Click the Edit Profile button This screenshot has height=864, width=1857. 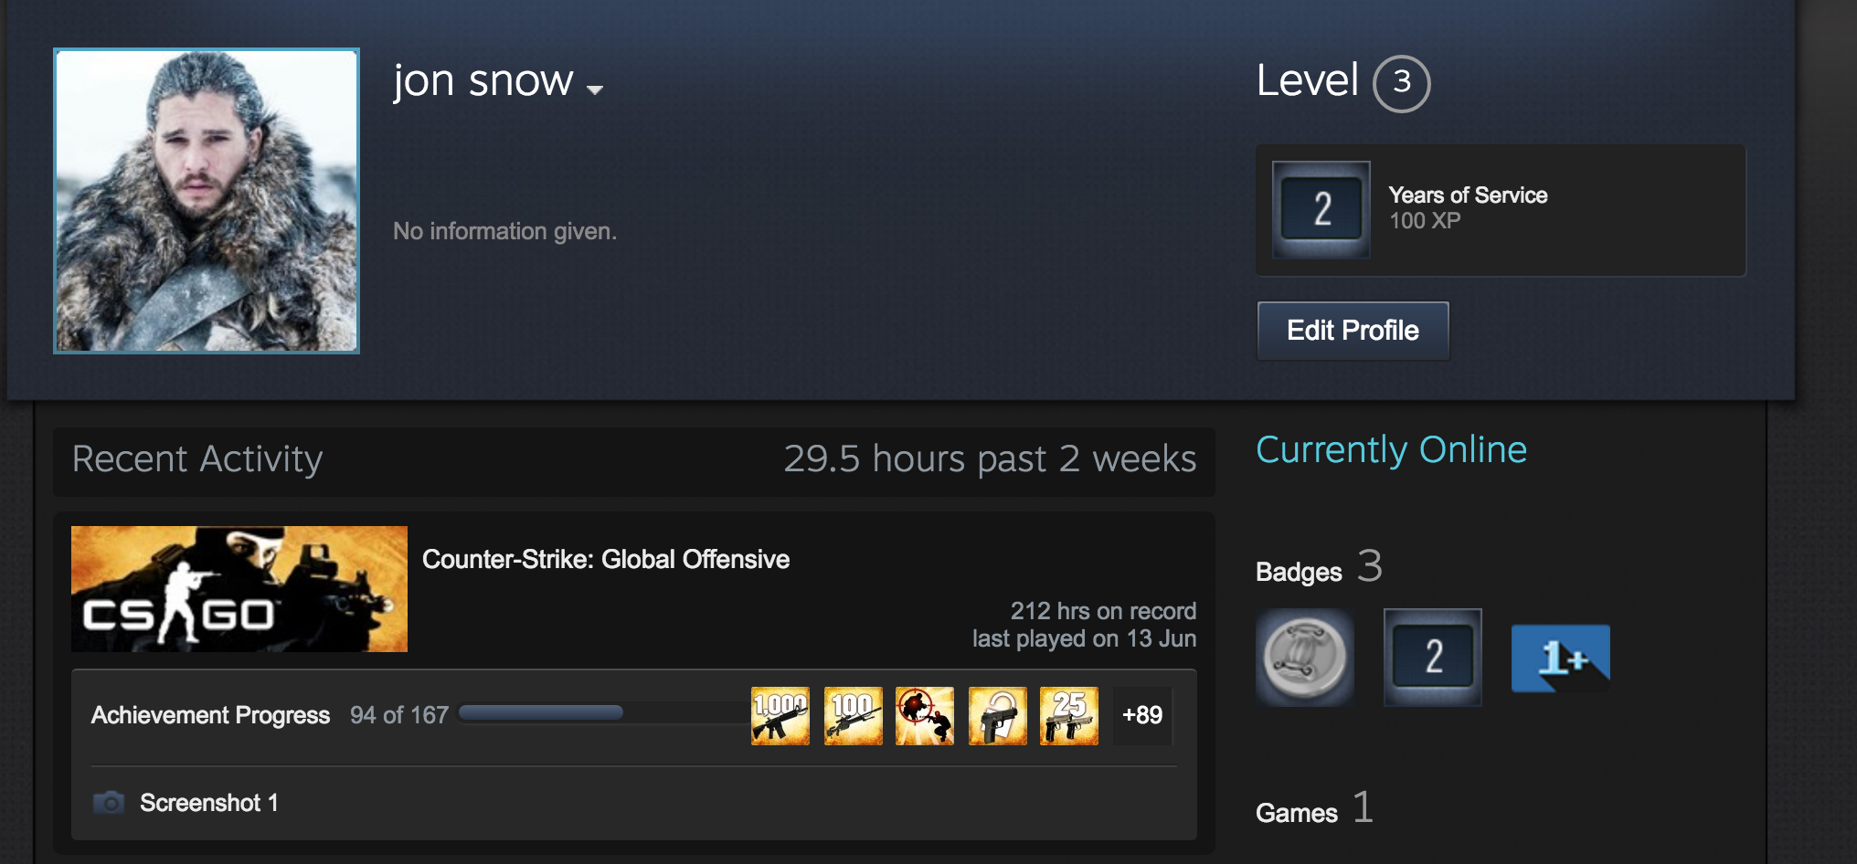1353,331
